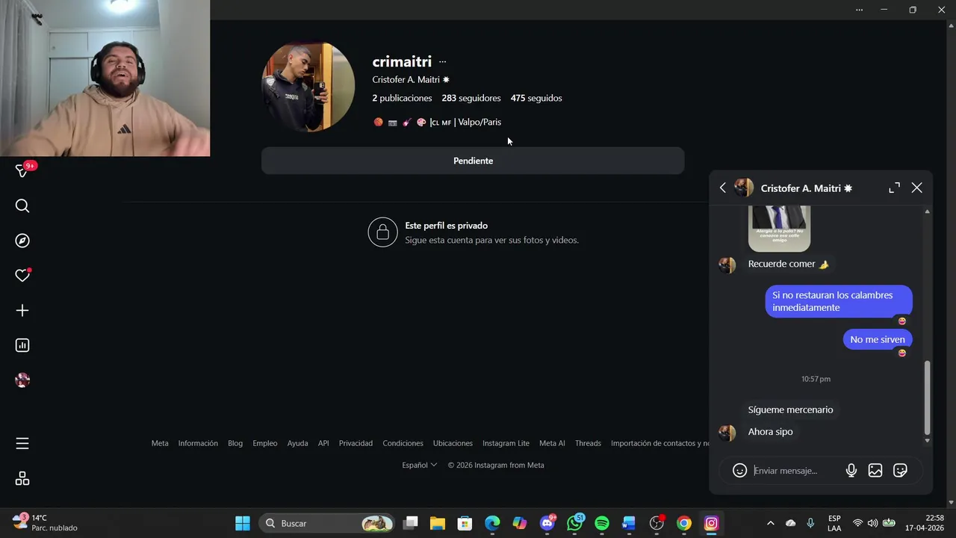This screenshot has width=956, height=538.
Task: Open window options dots in title bar
Action: coord(860,10)
